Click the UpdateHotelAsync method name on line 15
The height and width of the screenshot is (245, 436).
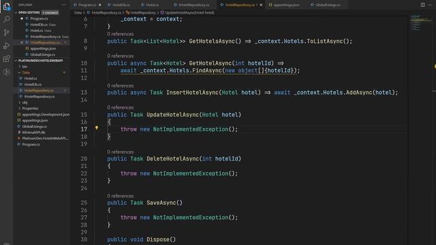172,115
